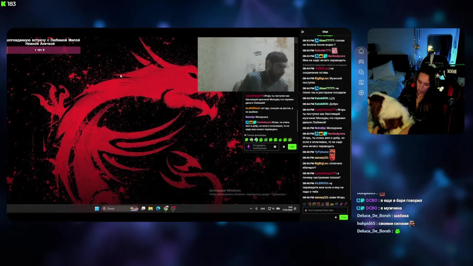This screenshot has height=266, width=473.
Task: Open the gamepad icon in side rail
Action: pyautogui.click(x=361, y=61)
